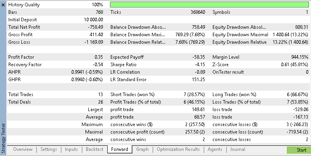The height and width of the screenshot is (156, 311).
Task: Click the Margin Level value 944.15%
Action: click(x=300, y=57)
